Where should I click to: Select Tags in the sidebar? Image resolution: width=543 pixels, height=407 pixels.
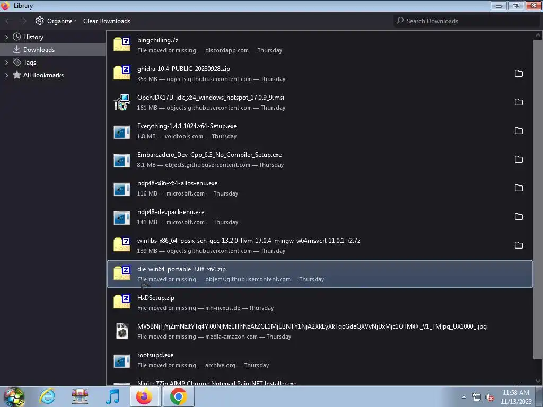[x=52, y=63]
